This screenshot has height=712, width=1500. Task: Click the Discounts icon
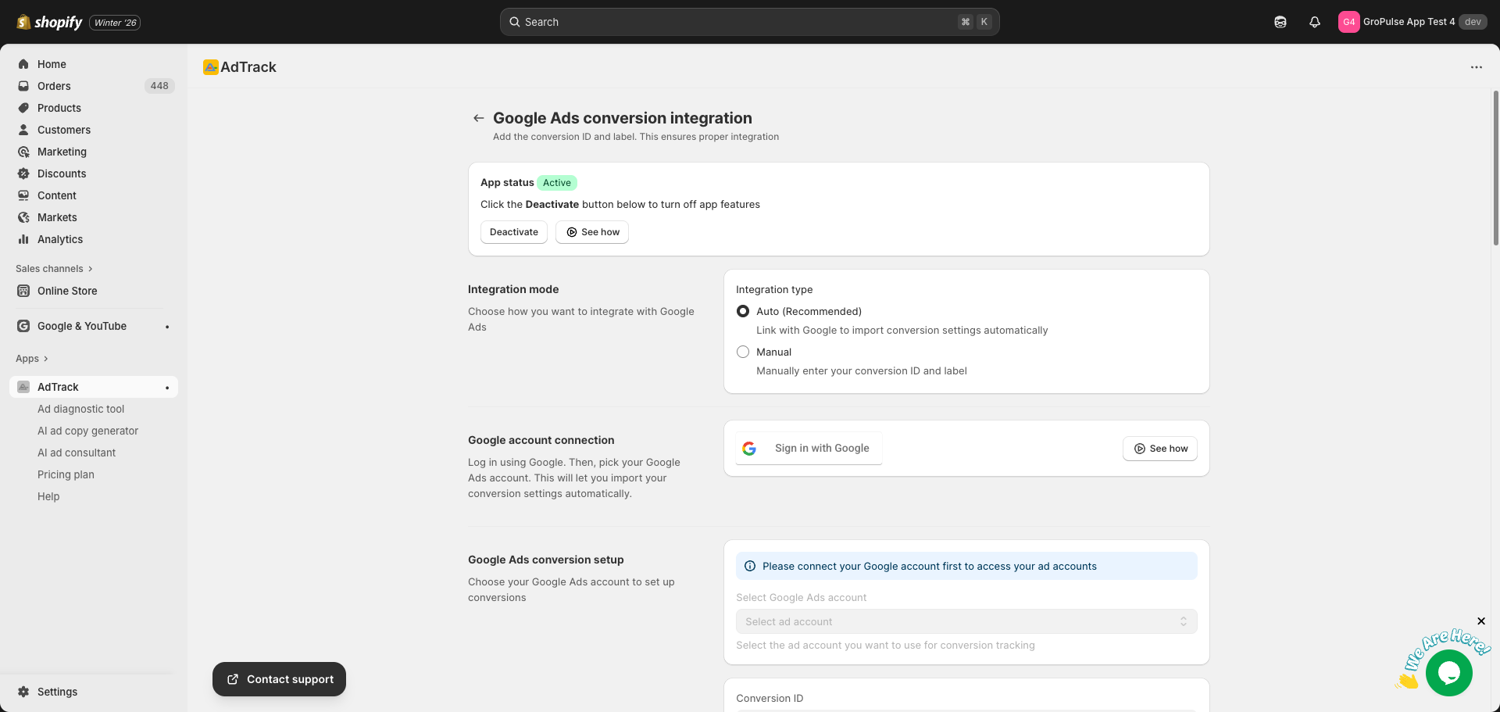click(23, 174)
